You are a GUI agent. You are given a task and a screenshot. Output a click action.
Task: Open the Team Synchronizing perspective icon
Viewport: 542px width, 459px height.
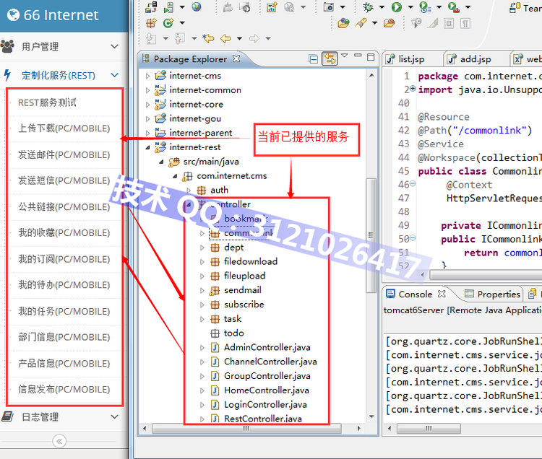515,7
